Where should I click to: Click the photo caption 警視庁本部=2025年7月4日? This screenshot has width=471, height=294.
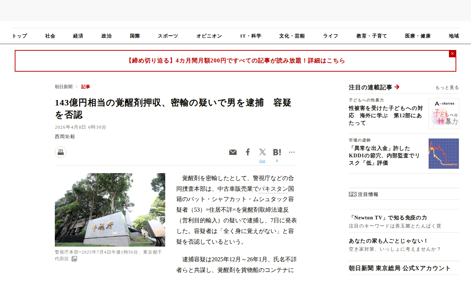[108, 255]
